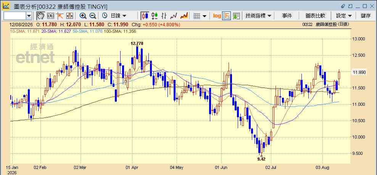Click the 01 Apr date label on axis

click(132, 167)
